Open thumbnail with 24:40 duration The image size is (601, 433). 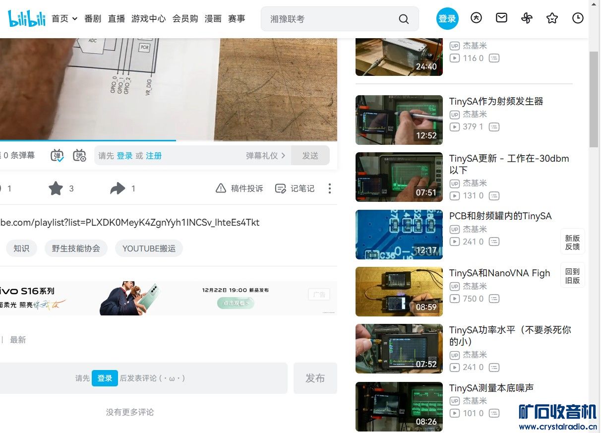tap(399, 57)
